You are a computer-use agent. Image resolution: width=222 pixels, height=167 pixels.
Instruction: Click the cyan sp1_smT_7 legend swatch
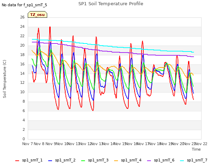182,161
